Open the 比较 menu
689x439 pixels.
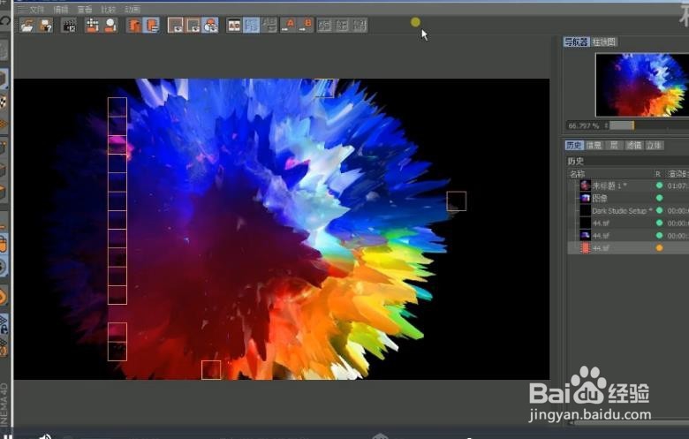click(x=108, y=9)
